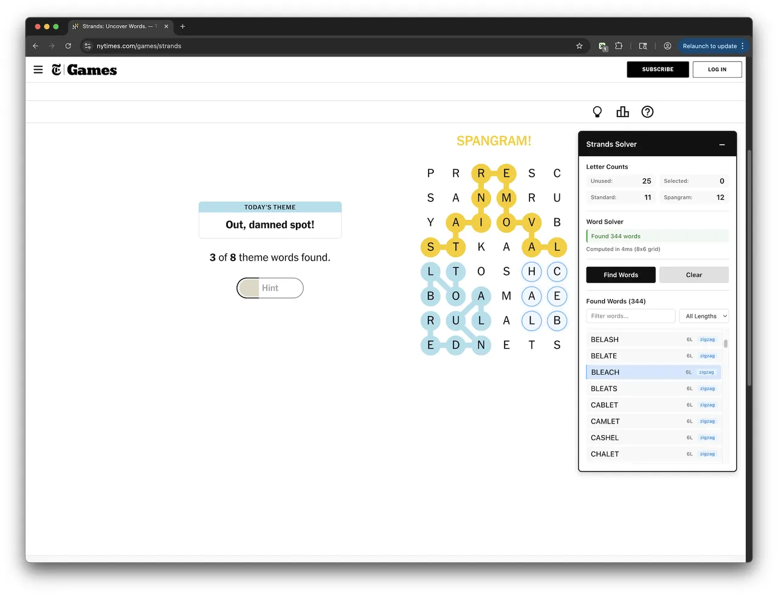
Task: Click the SUBSCRIBE button
Action: [x=658, y=69]
